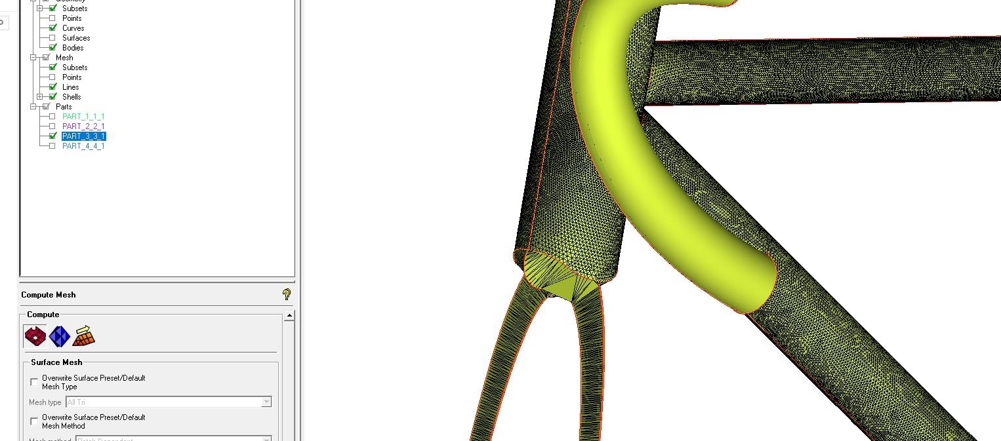Click the Bodies tree label

(x=73, y=47)
